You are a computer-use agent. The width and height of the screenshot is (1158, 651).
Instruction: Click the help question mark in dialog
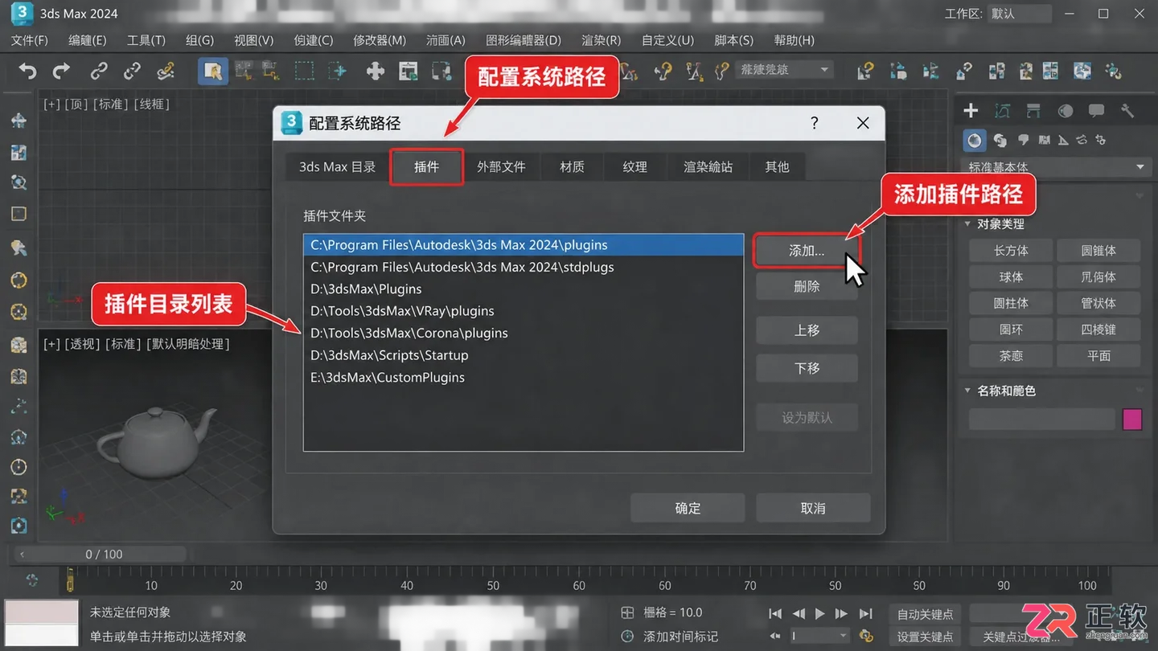[x=815, y=123]
